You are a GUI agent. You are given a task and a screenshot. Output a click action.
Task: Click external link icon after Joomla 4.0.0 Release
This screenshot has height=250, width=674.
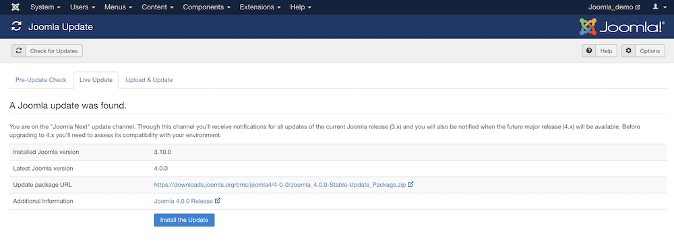pyautogui.click(x=218, y=201)
